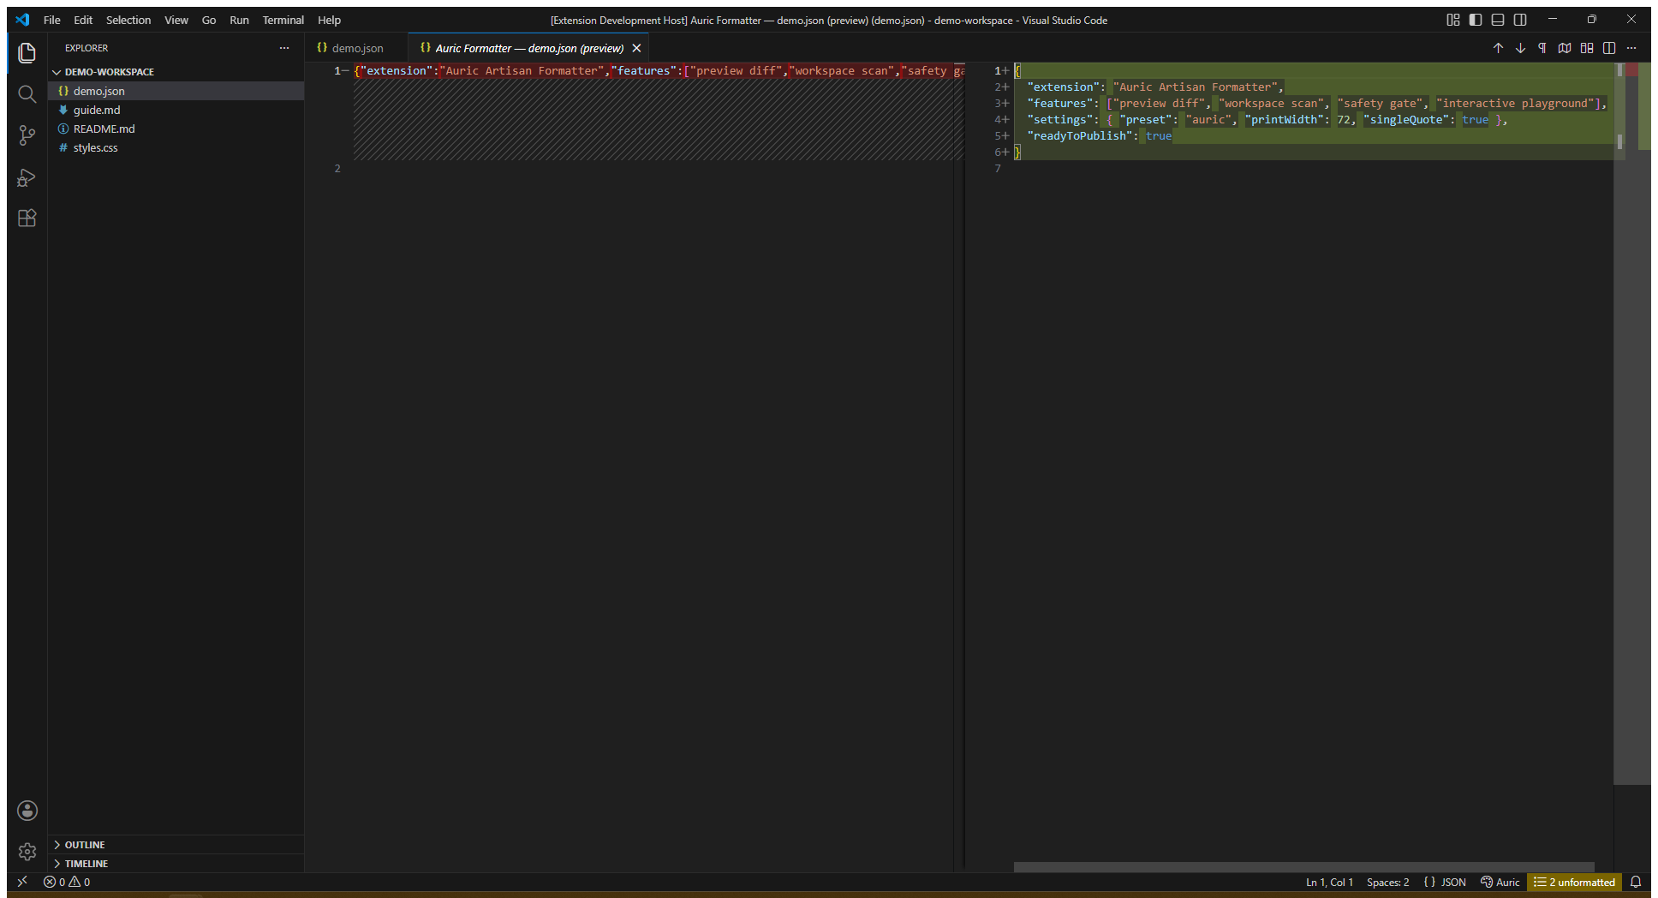This screenshot has height=898, width=1658.
Task: Click the Customize Layout icon
Action: tap(1453, 20)
